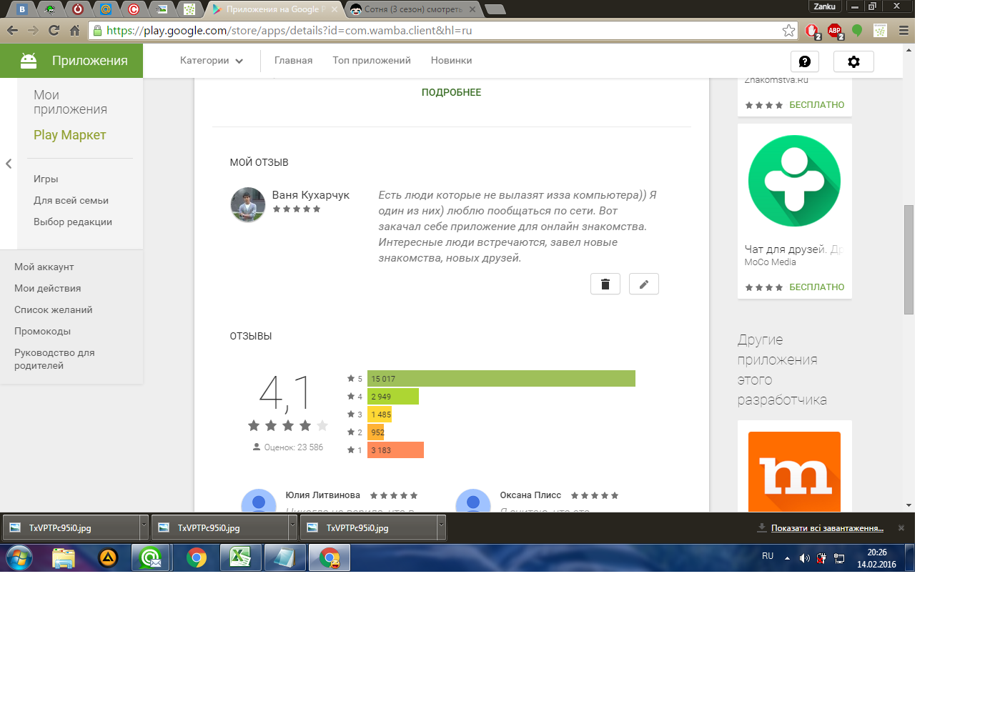Focus the address bar with the play.google.com URL
Viewport: 995px width, 704px height.
[x=443, y=30]
